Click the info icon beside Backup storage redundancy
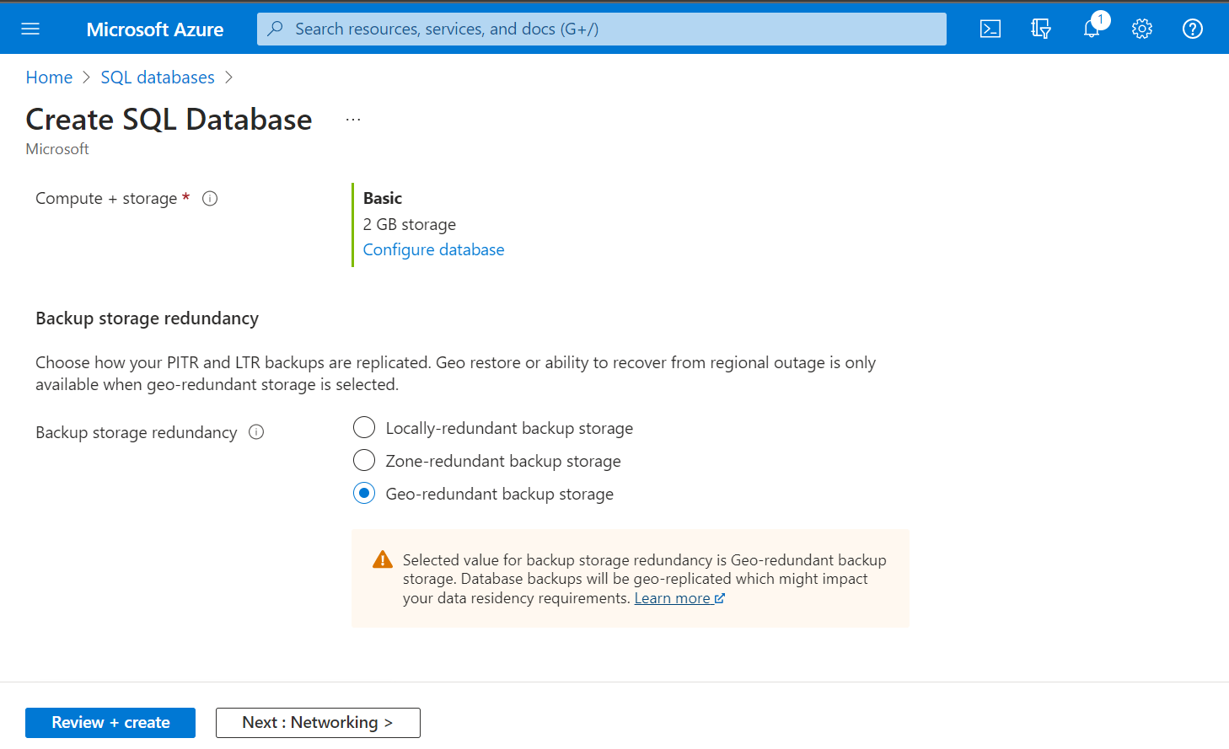Screen dimensions: 1229x749 pyautogui.click(x=256, y=432)
